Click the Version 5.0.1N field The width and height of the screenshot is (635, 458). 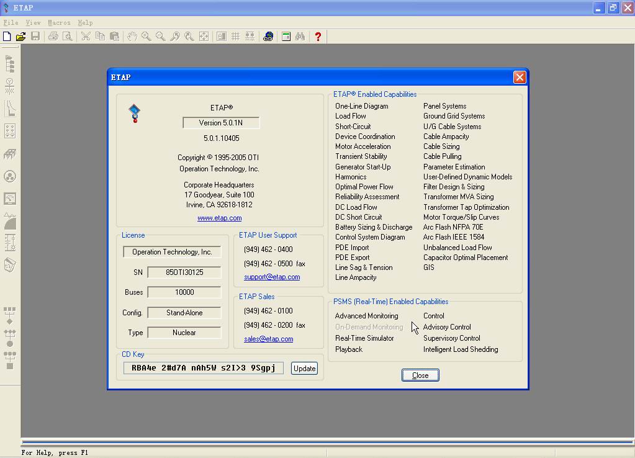(221, 123)
